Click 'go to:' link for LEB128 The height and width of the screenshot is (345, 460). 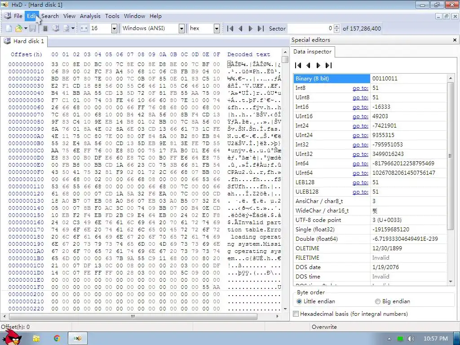click(360, 182)
